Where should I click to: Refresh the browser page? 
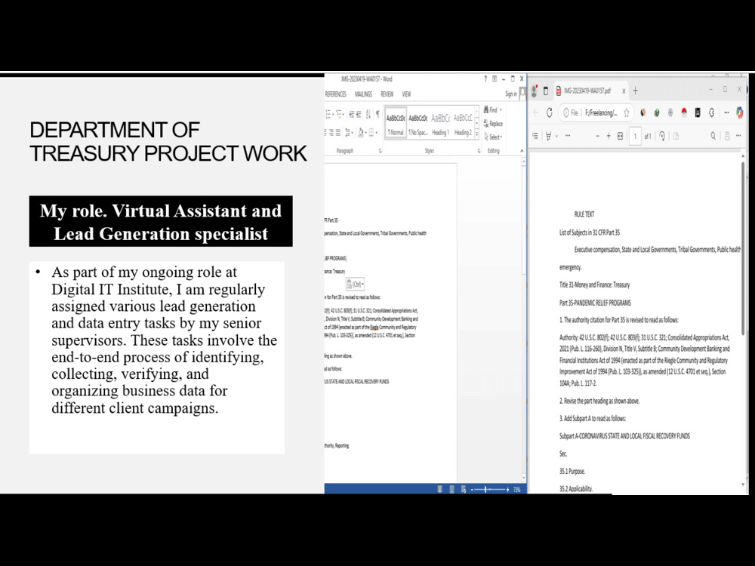(x=550, y=112)
